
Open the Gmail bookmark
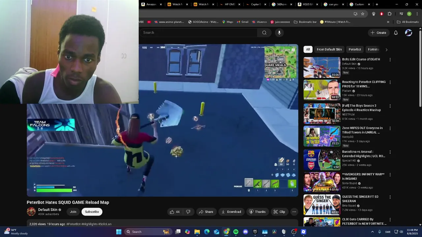(x=242, y=22)
